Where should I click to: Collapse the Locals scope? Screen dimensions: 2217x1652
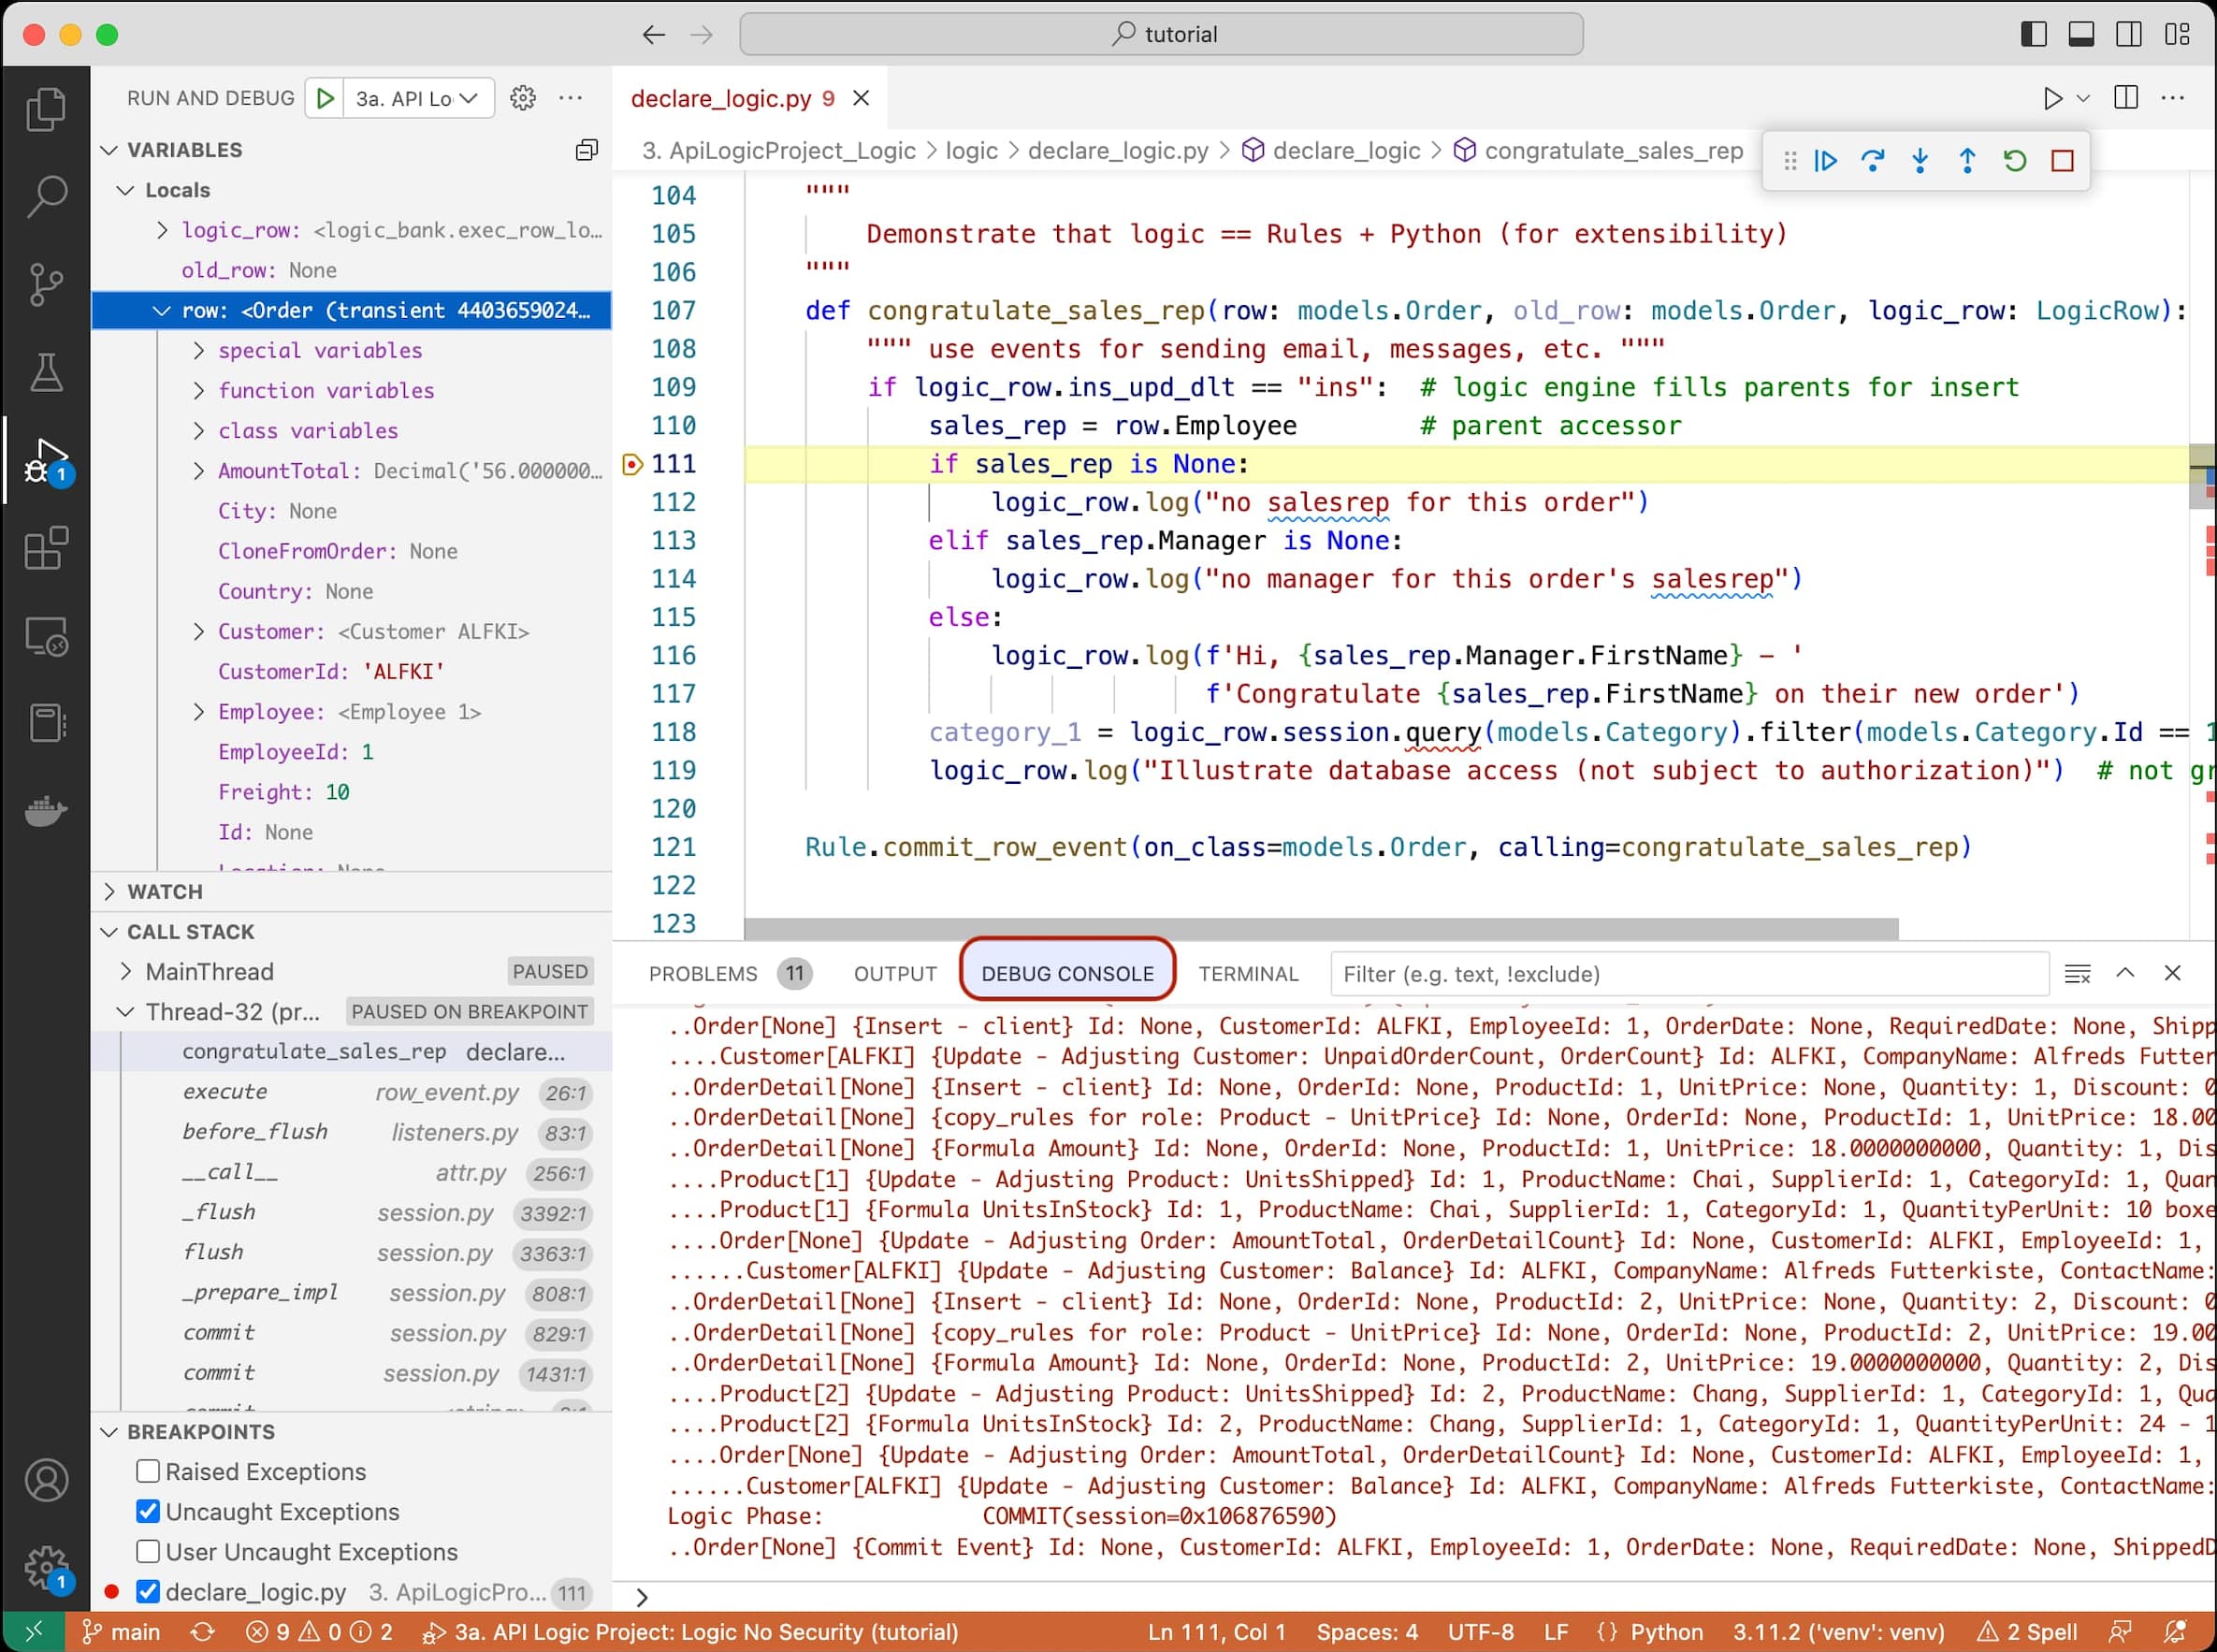[126, 190]
